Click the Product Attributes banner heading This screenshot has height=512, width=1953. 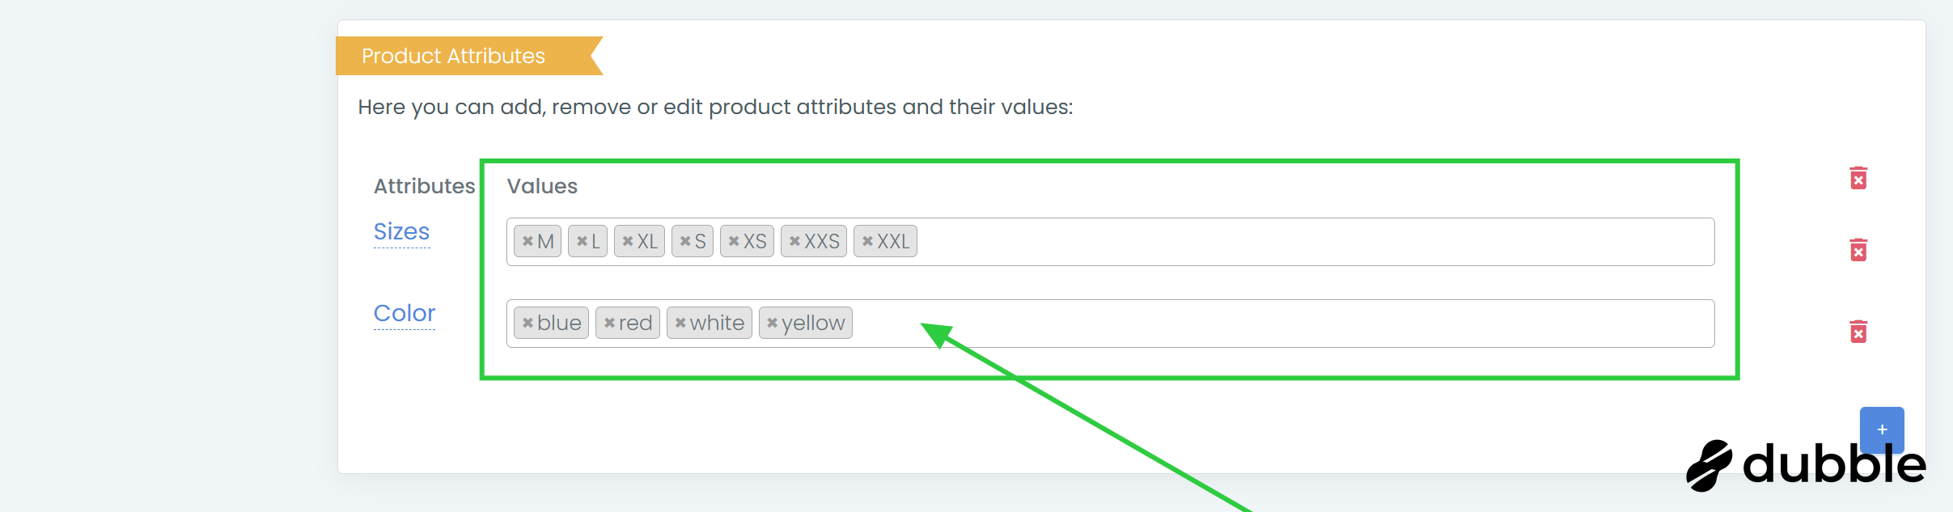pyautogui.click(x=453, y=56)
